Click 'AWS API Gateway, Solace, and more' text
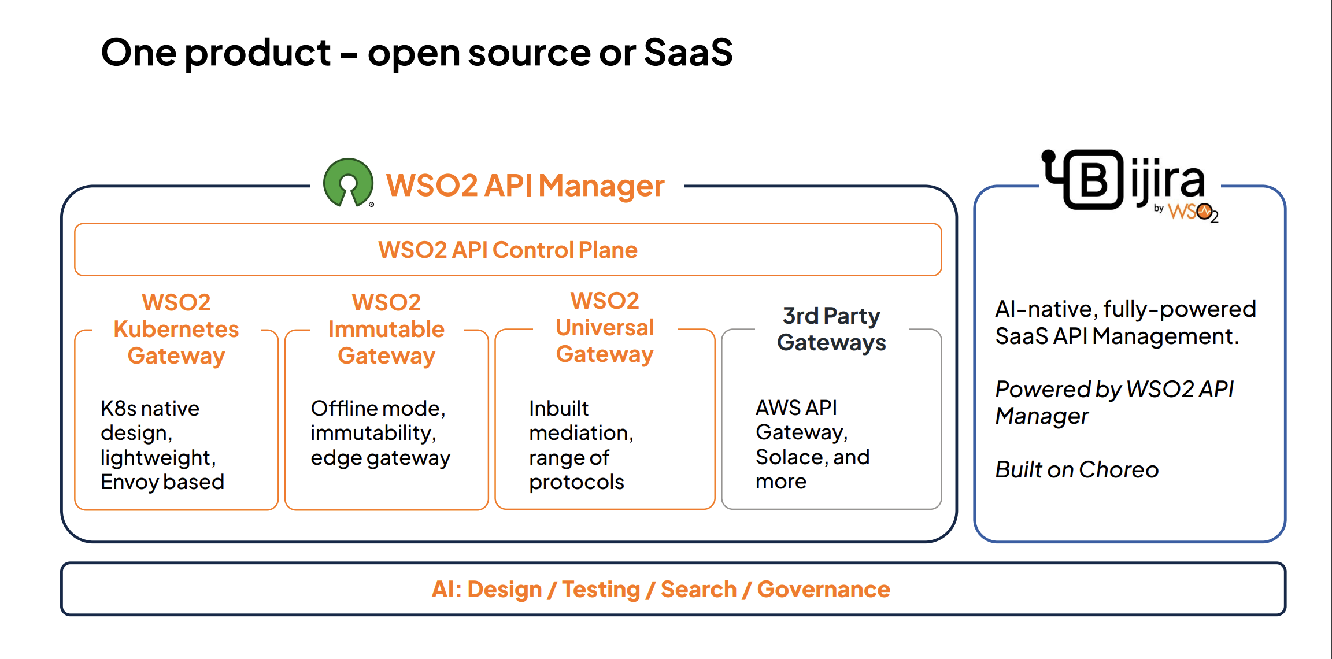 point(812,445)
